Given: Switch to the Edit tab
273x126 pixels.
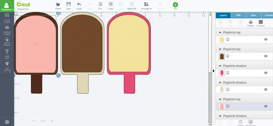Looking at the screenshot, I should pos(238,15).
